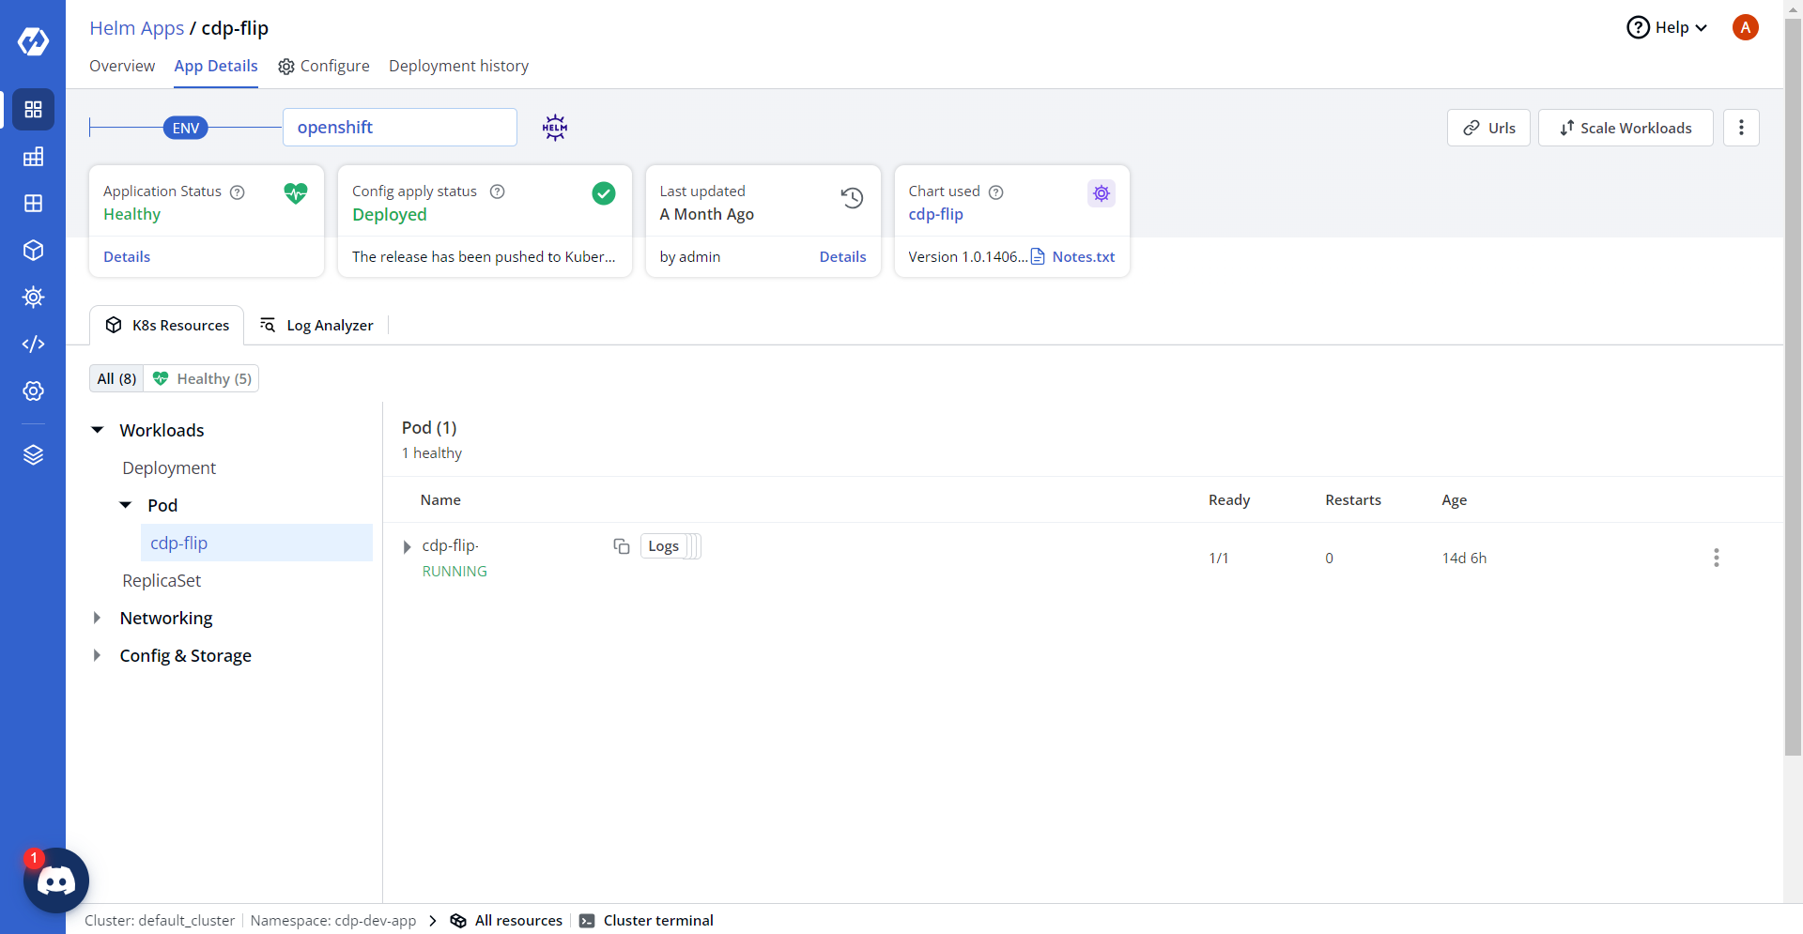Click the Scale Workloads button
The height and width of the screenshot is (934, 1803).
1625,128
